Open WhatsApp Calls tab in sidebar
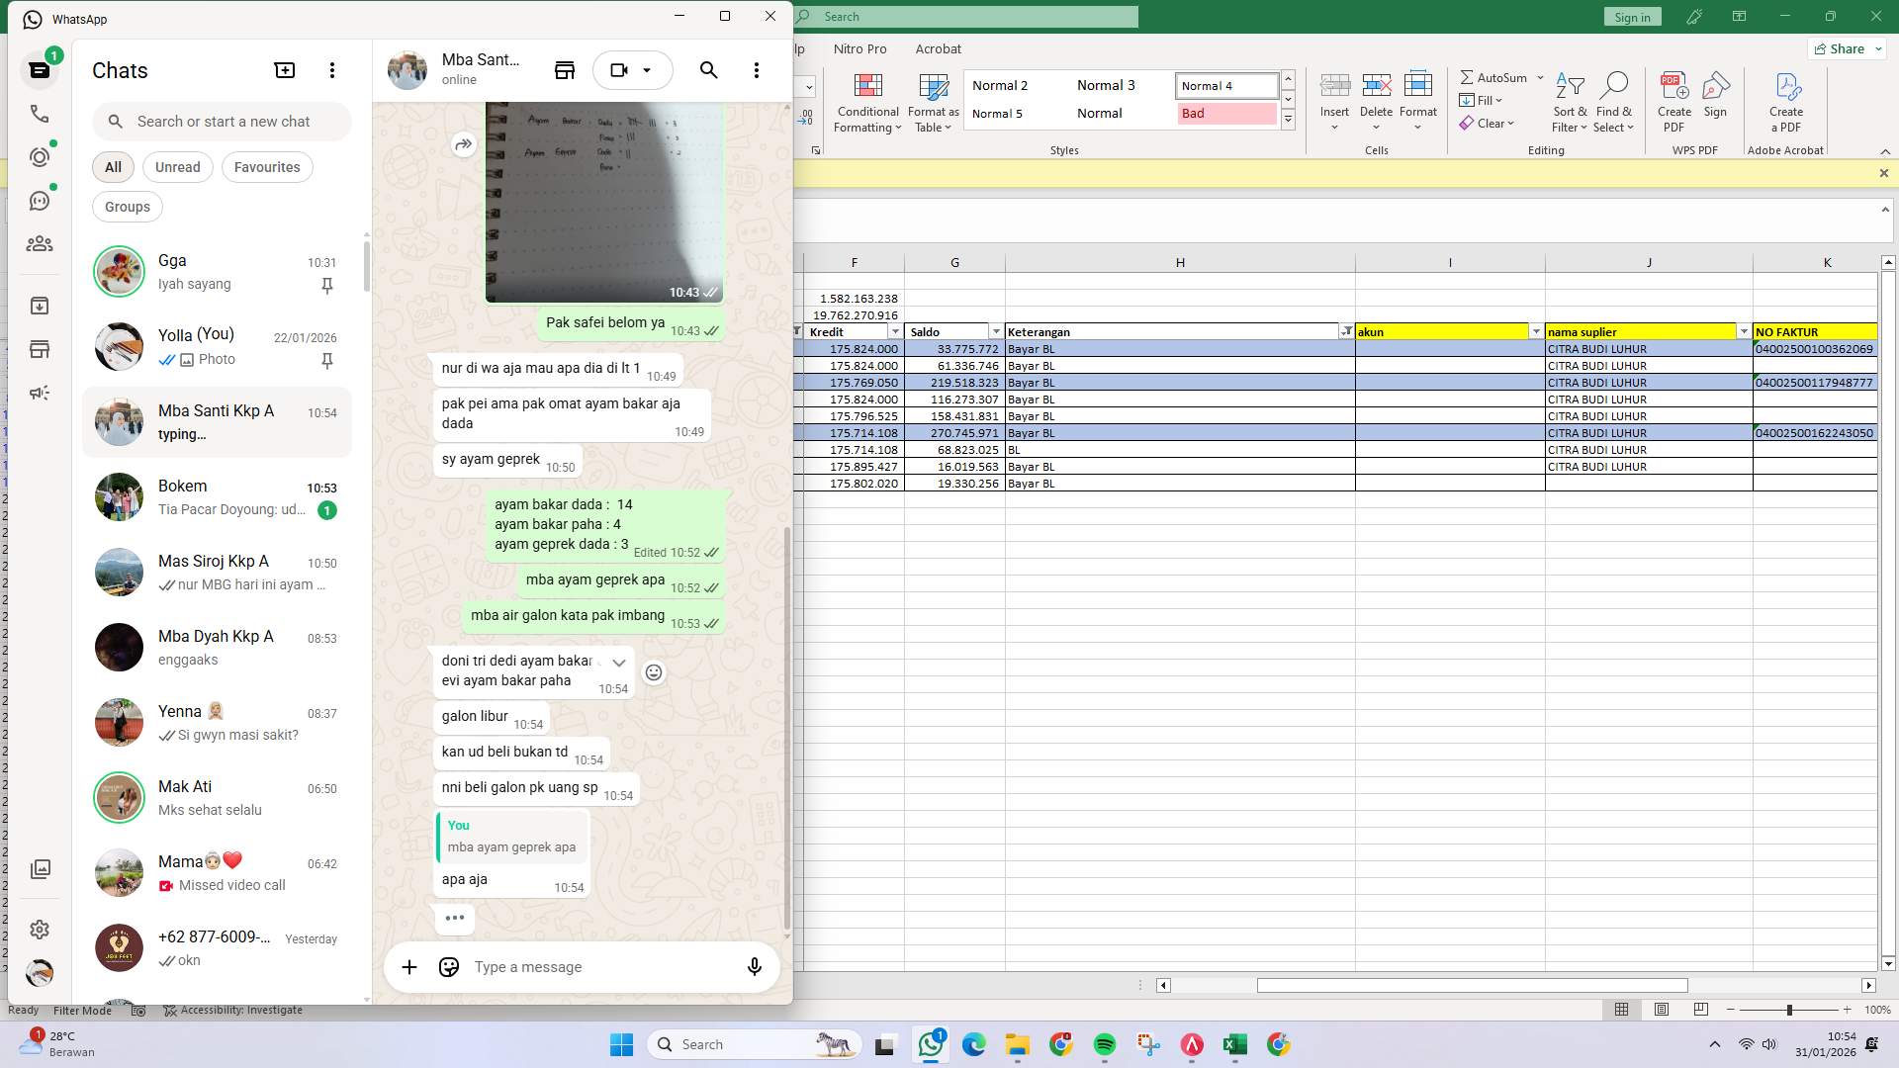Viewport: 1899px width, 1068px height. tap(40, 114)
